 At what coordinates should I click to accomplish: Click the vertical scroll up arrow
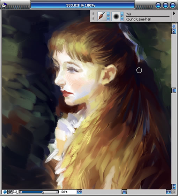pyautogui.click(x=173, y=31)
